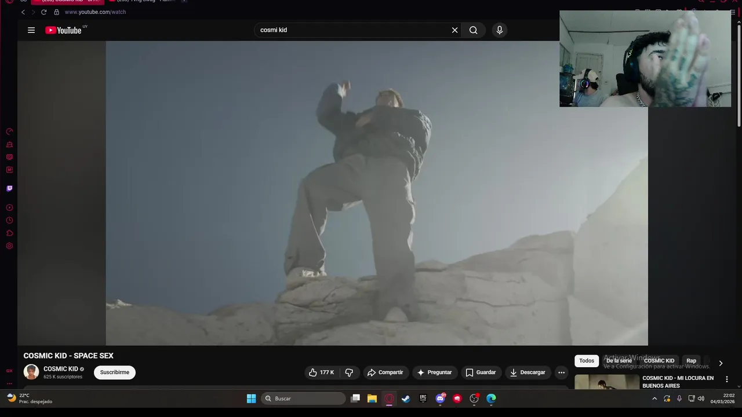742x417 pixels.
Task: View site info via the padlock icon
Action: 56,12
